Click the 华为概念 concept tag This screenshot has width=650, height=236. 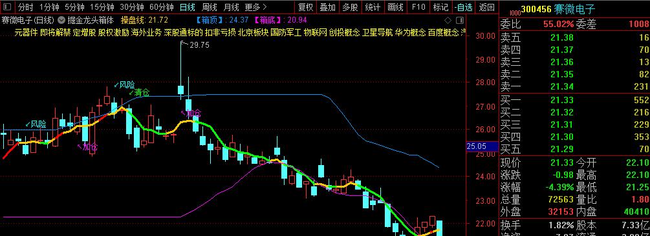[410, 33]
